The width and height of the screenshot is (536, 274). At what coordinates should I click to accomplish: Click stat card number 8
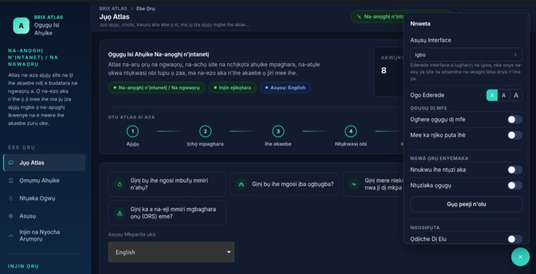click(x=384, y=70)
